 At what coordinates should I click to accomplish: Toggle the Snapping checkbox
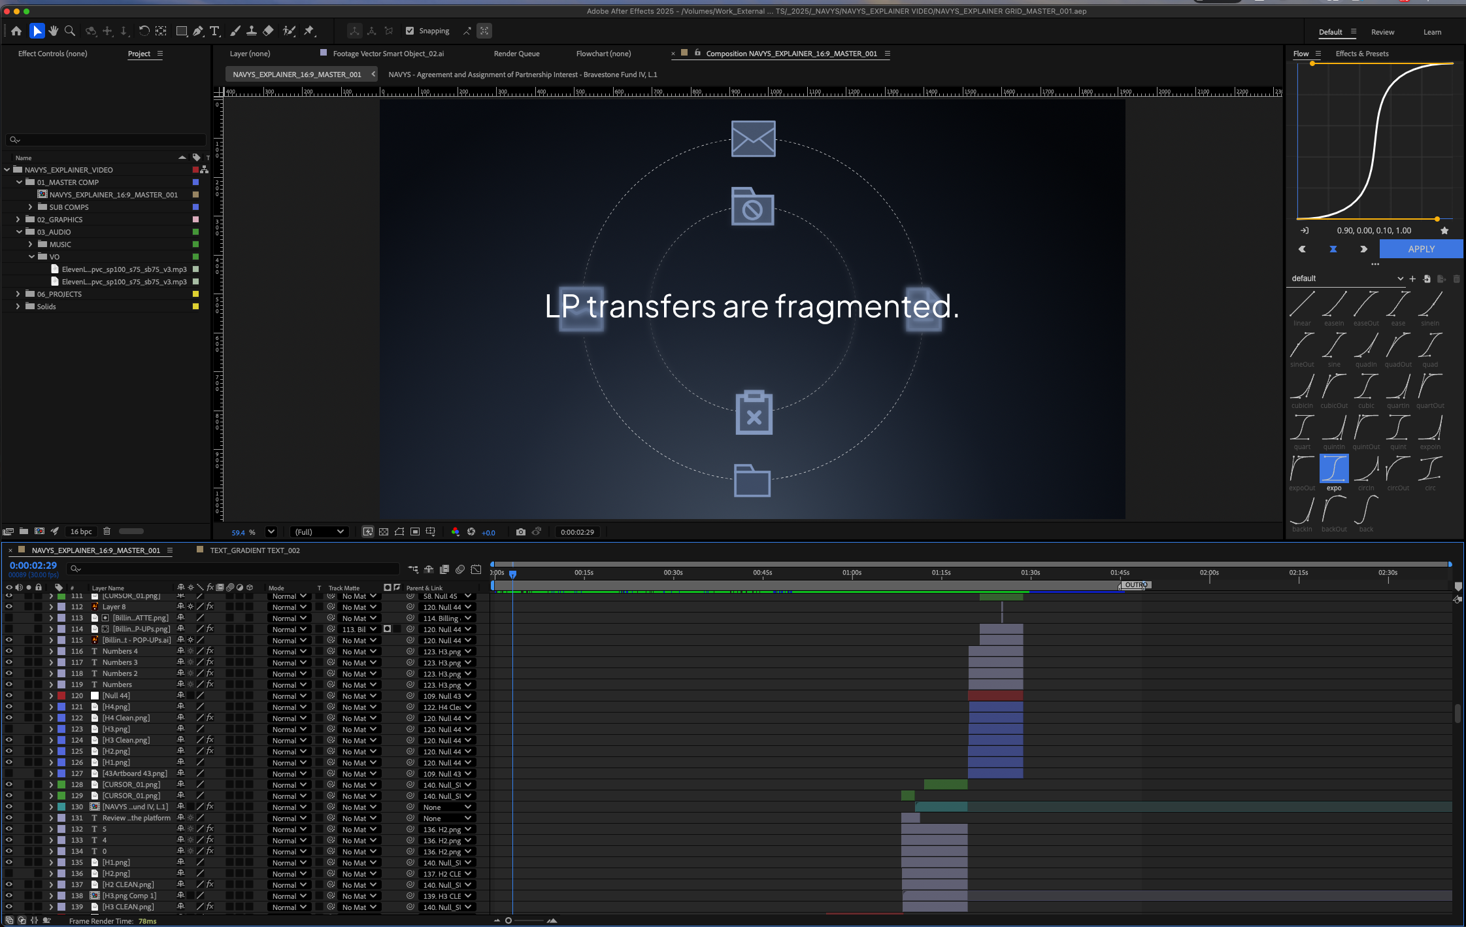click(x=410, y=31)
